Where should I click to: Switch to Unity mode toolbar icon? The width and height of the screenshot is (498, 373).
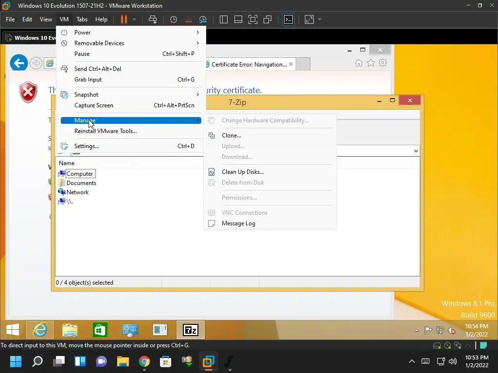(267, 19)
